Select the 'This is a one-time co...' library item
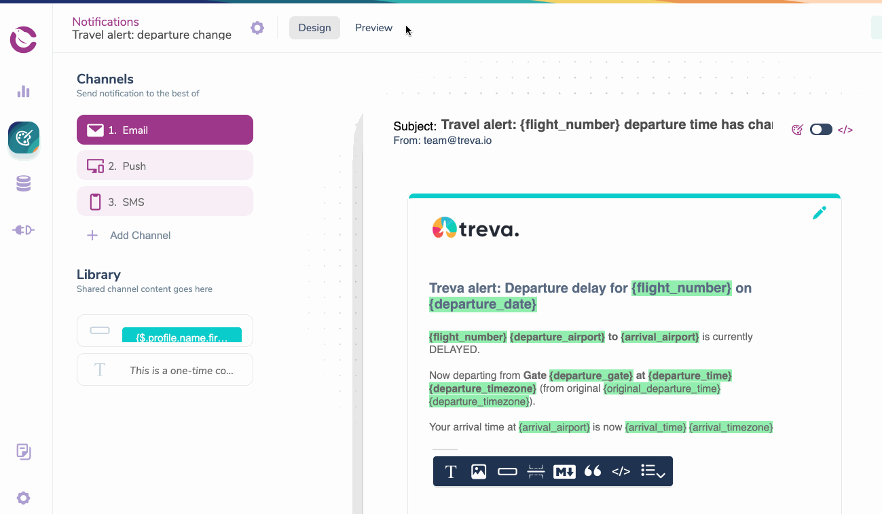The image size is (882, 514). (x=165, y=369)
